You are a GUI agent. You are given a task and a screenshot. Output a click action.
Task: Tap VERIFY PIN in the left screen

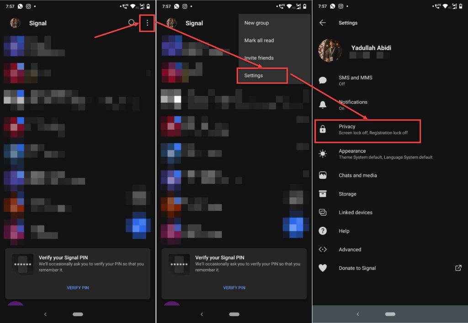coord(78,287)
